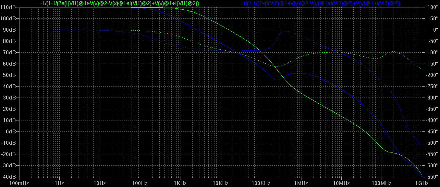
Task: Click the 40dB magnitude axis label
Action: point(9,86)
